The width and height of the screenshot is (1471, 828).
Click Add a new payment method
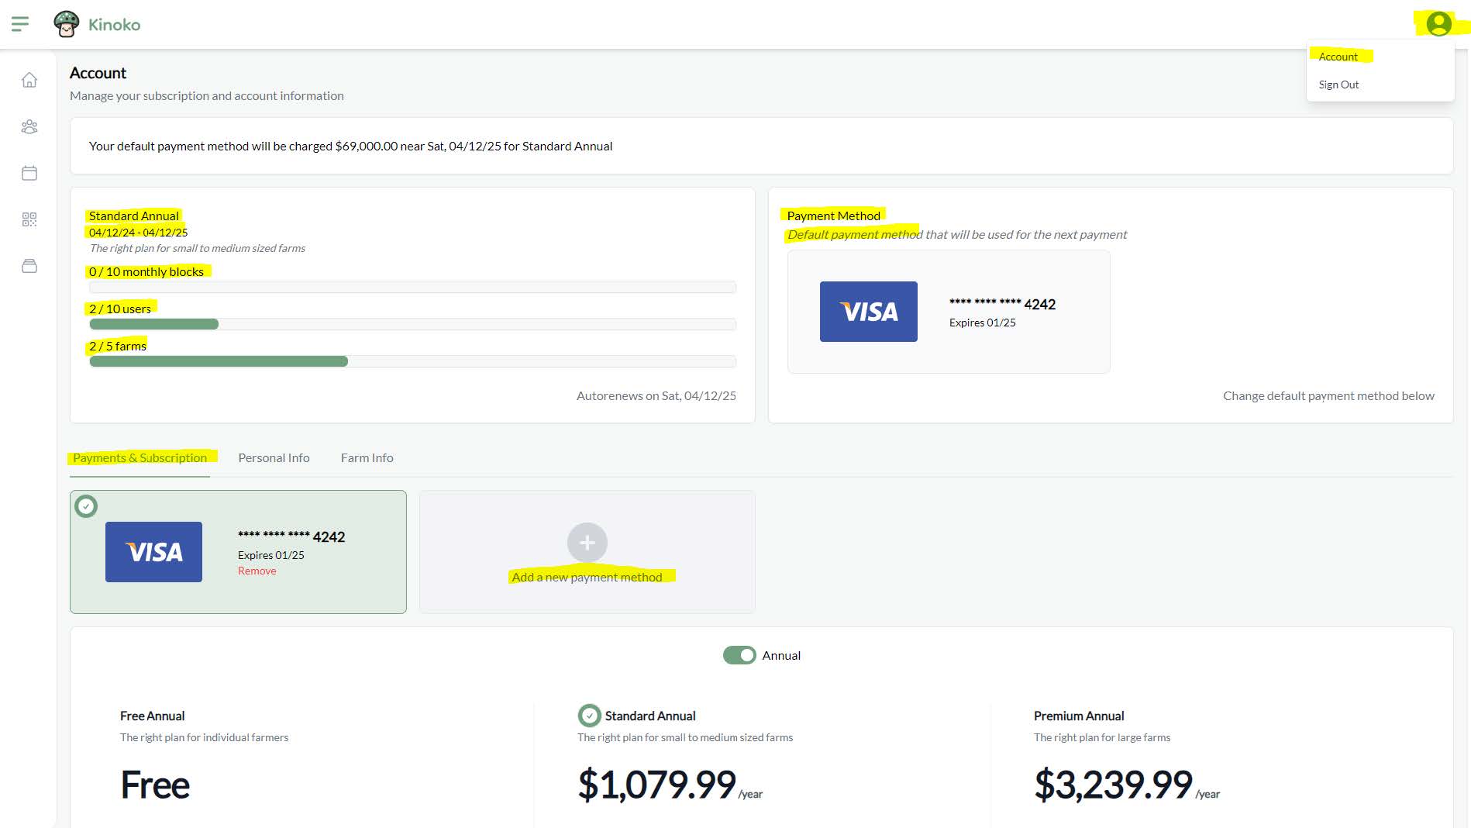(587, 577)
